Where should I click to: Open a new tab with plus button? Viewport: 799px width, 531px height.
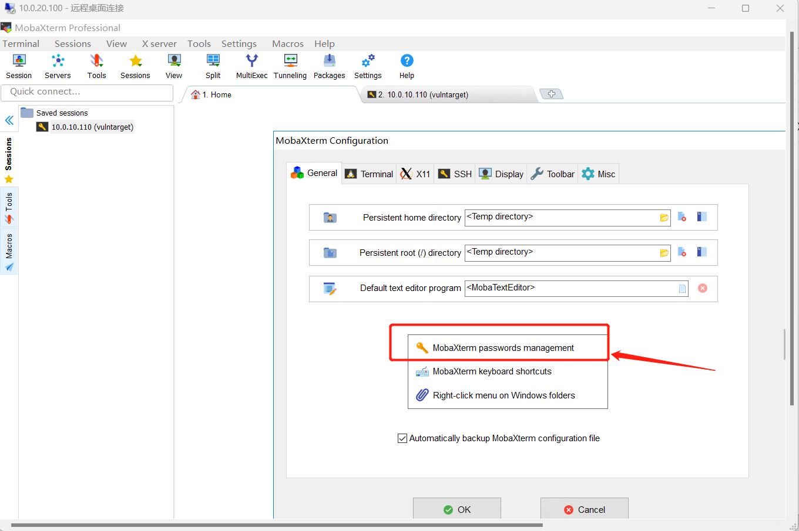551,94
